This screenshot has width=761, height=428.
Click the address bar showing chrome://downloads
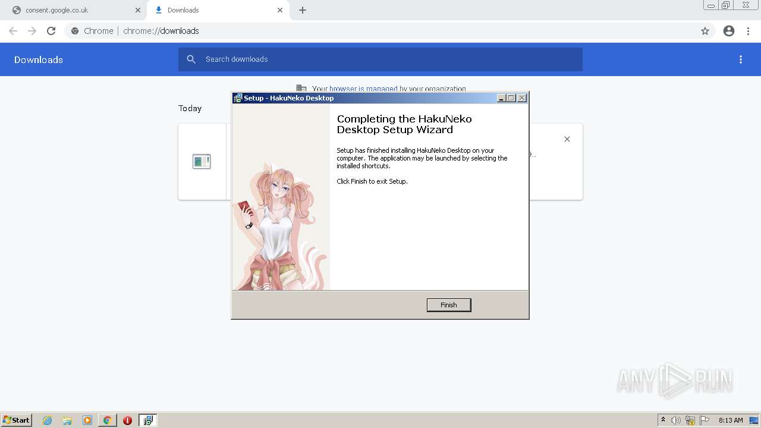click(x=380, y=31)
